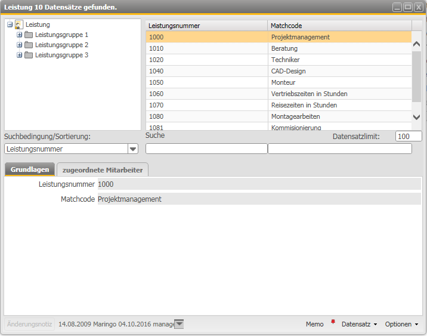The width and height of the screenshot is (427, 336).
Task: Open the Leistungsnummer sort dropdown
Action: (x=133, y=149)
